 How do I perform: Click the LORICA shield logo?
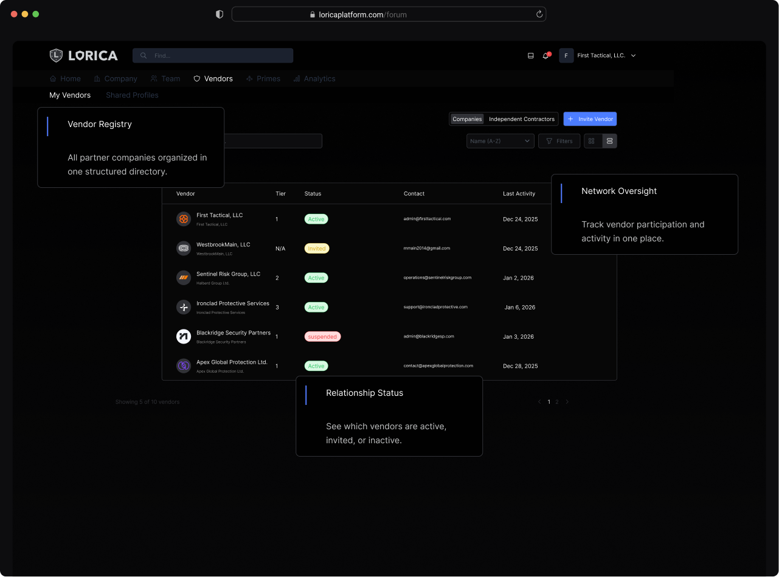[x=56, y=55]
